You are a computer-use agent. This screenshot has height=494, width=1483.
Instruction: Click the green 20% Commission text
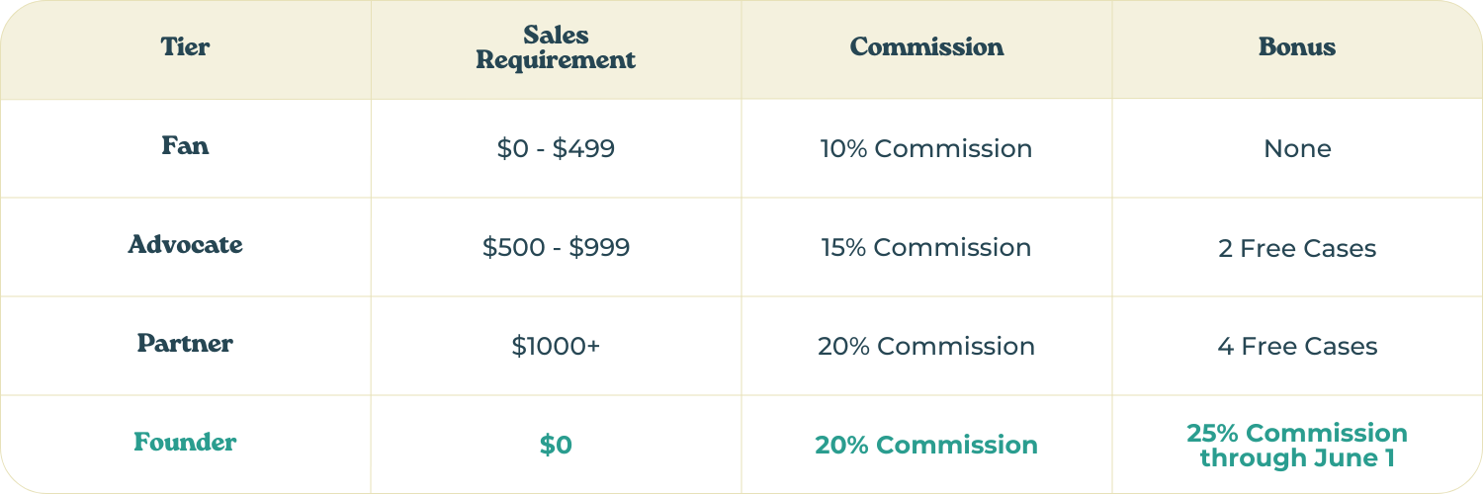pos(926,445)
